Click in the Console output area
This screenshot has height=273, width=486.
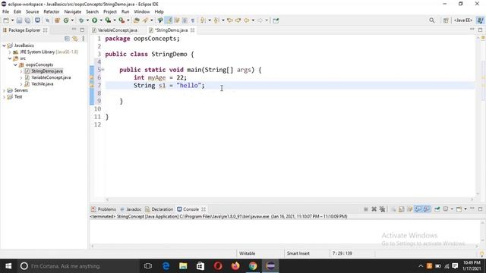click(x=285, y=231)
